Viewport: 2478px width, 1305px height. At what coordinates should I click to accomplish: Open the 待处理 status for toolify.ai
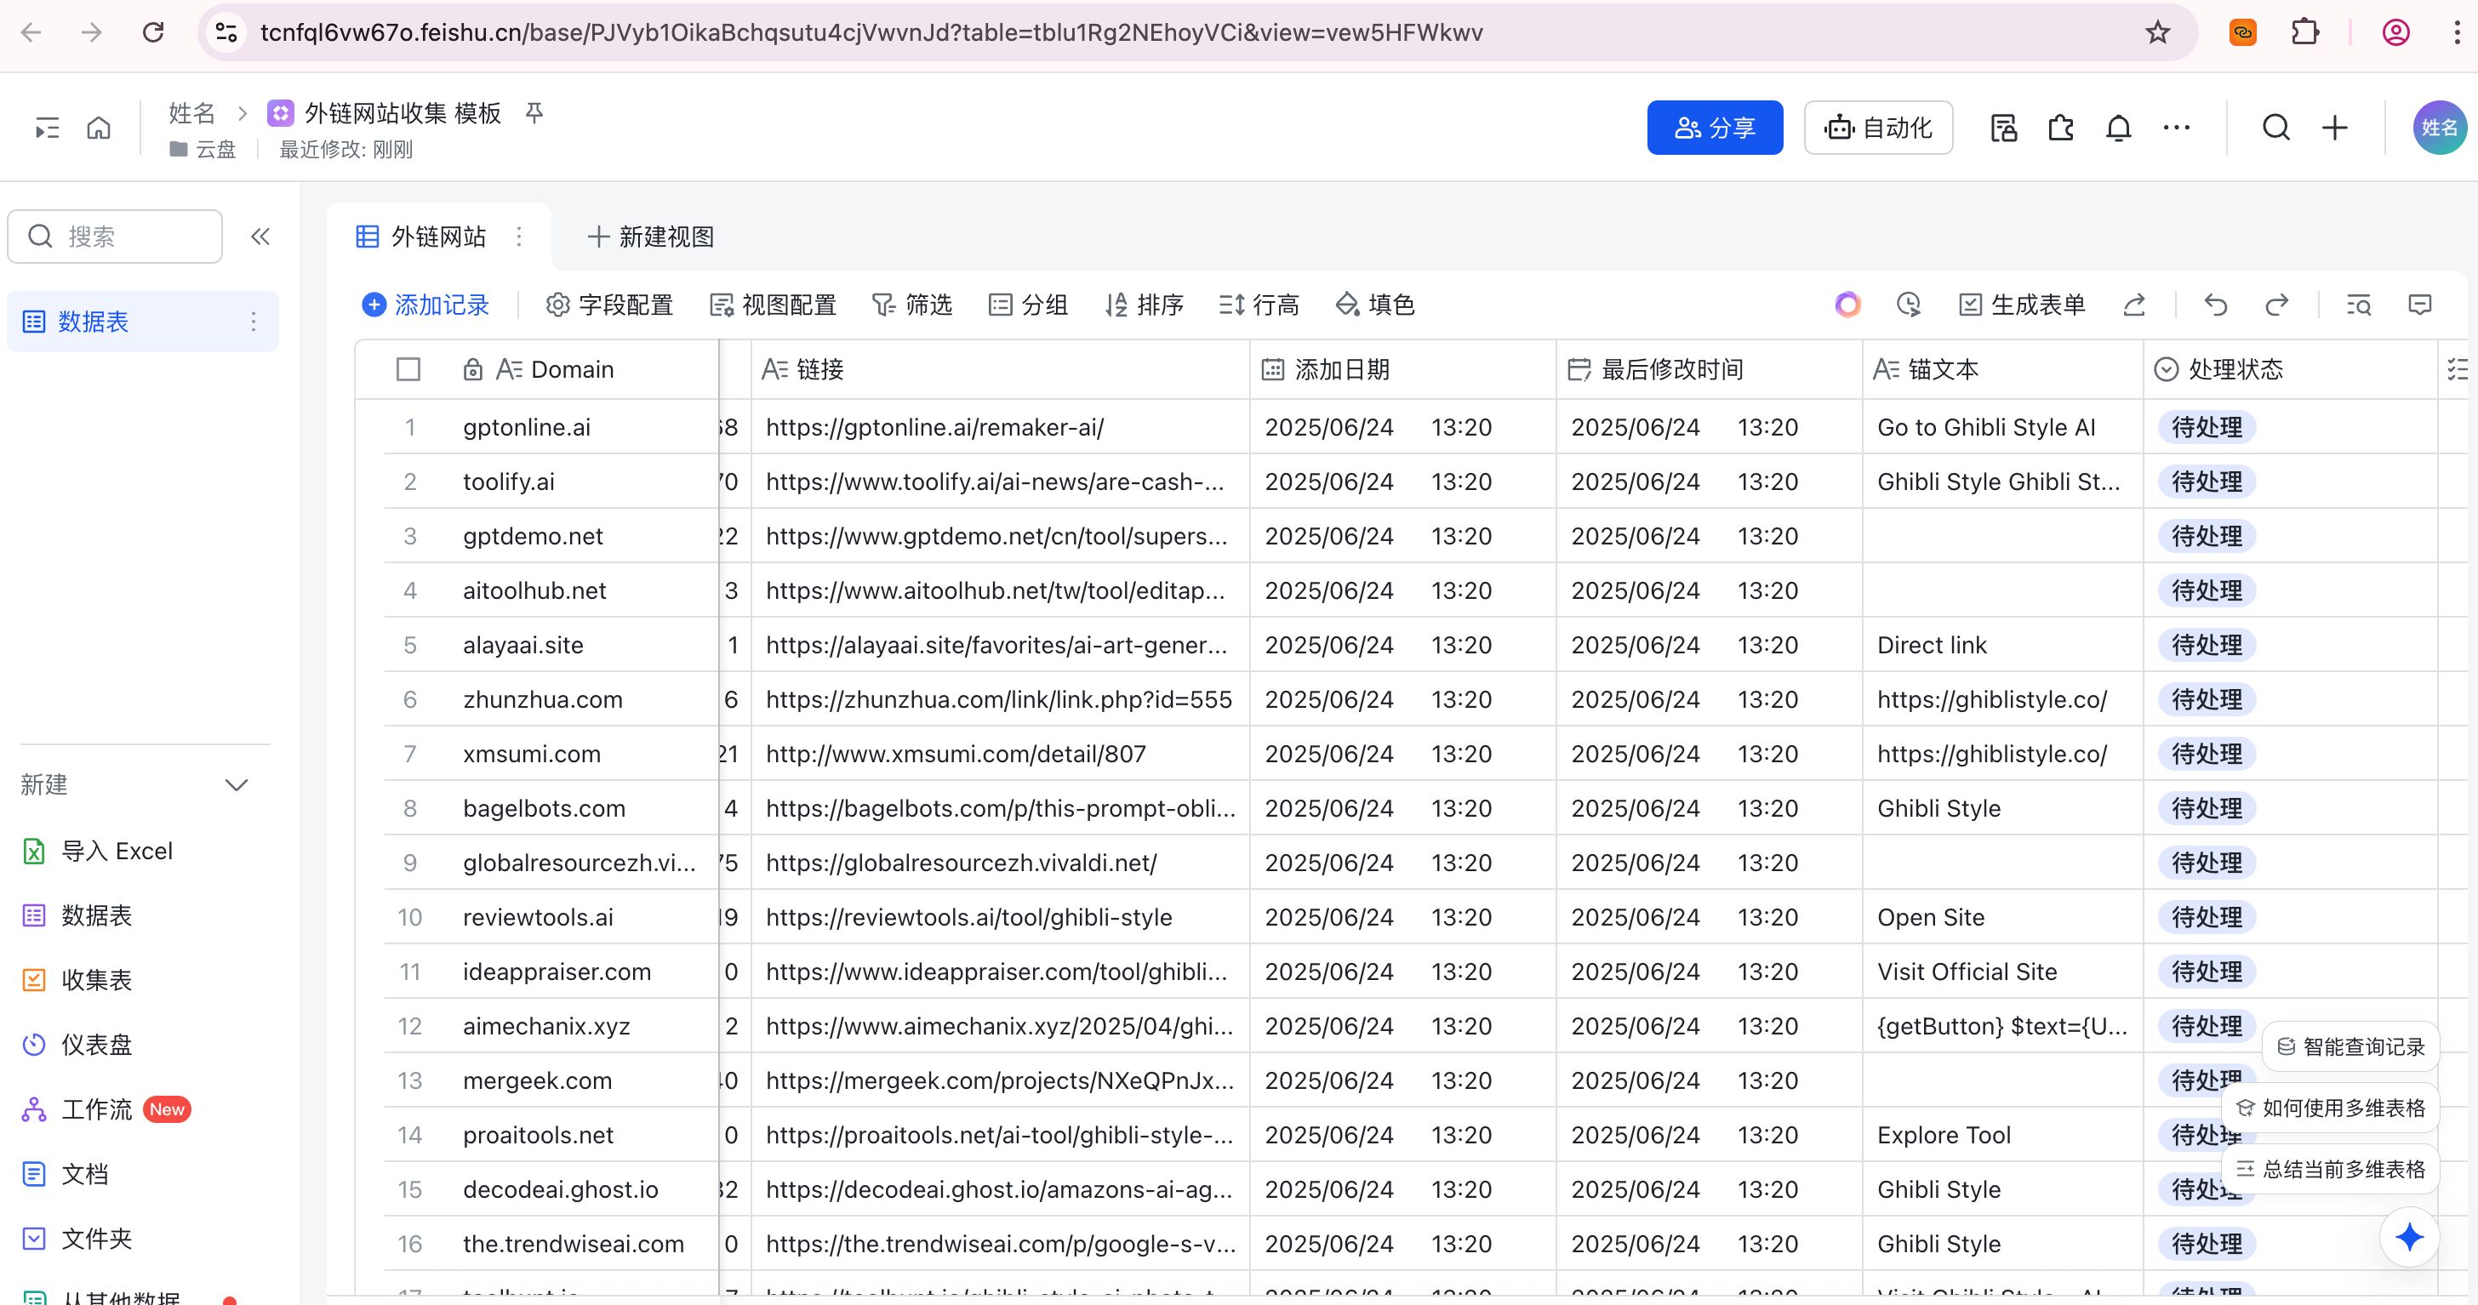(2207, 482)
